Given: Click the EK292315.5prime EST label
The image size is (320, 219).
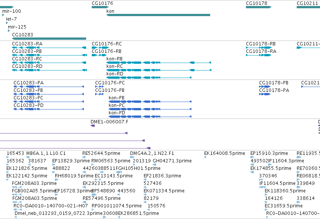Looking at the screenshot, I should (103, 183).
